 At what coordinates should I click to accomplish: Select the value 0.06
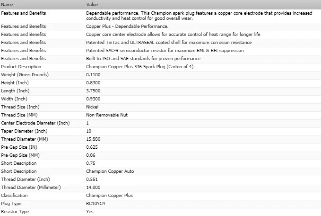coord(90,155)
